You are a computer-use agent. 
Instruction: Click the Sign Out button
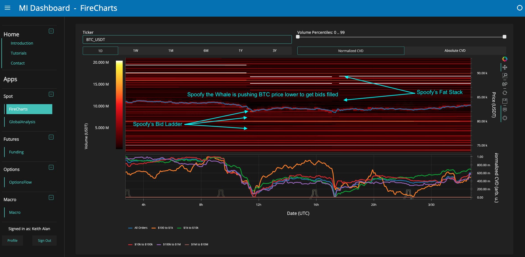pos(44,241)
